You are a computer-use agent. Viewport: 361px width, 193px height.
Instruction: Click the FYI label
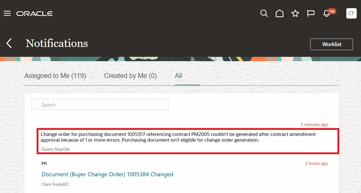point(44,164)
